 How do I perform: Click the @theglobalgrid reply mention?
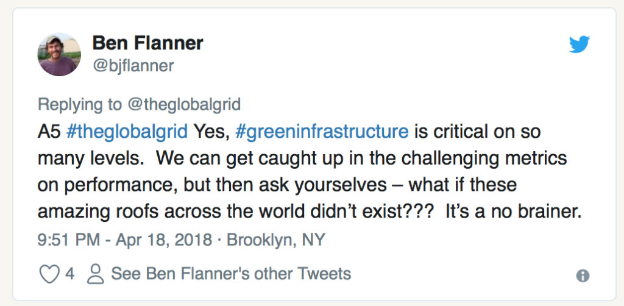coord(183,104)
